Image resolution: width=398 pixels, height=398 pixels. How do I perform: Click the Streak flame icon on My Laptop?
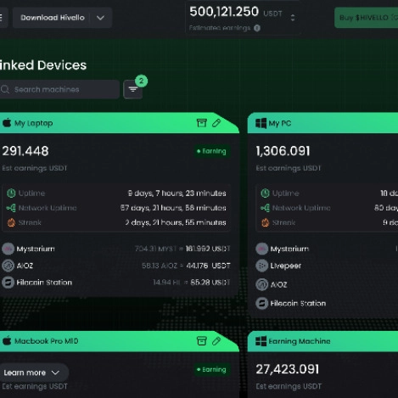pyautogui.click(x=11, y=222)
